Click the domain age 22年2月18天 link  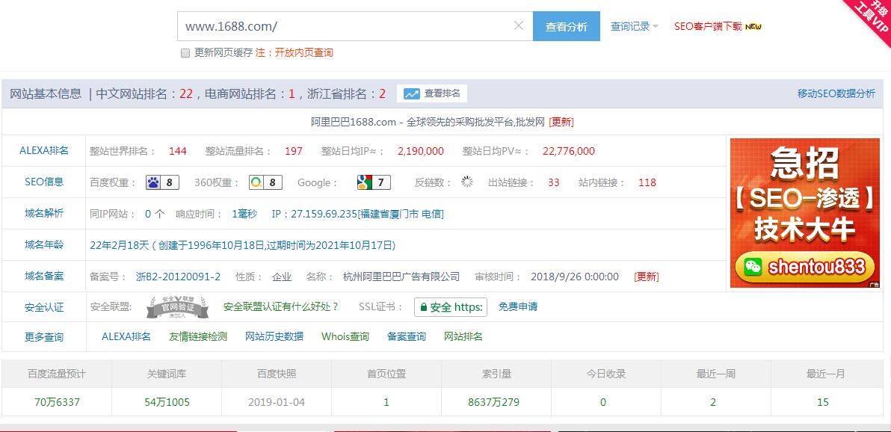click(243, 246)
